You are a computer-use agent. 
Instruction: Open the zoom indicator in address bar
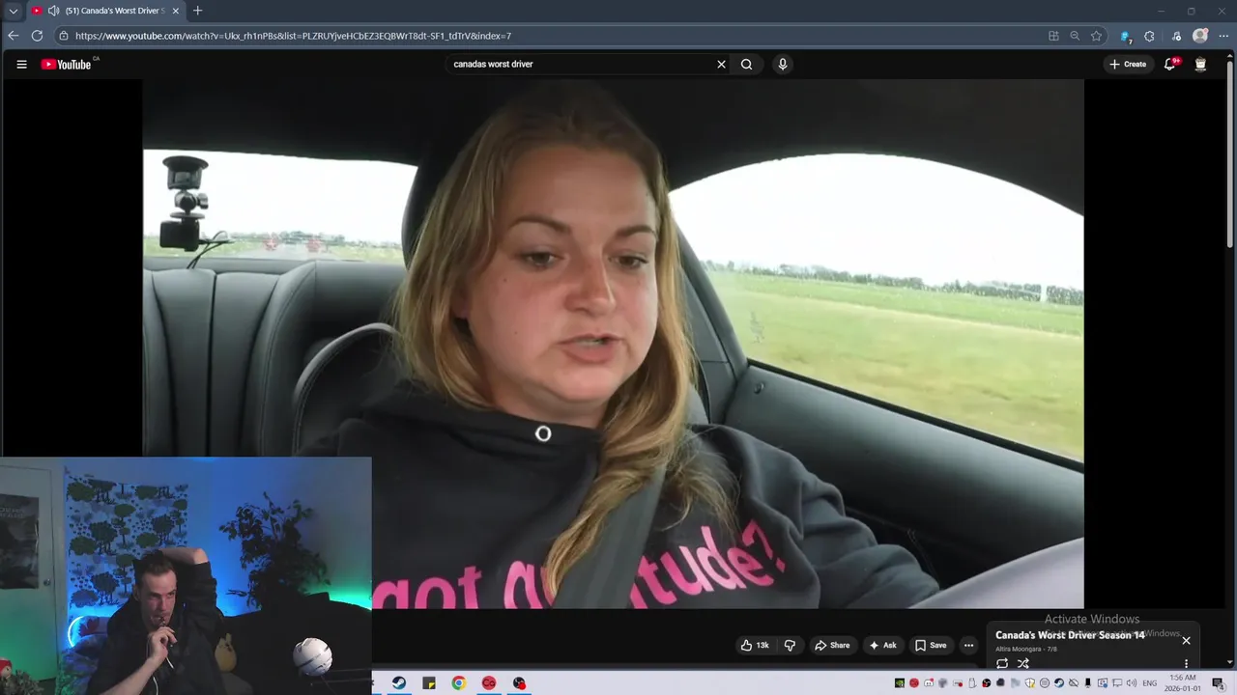point(1075,36)
